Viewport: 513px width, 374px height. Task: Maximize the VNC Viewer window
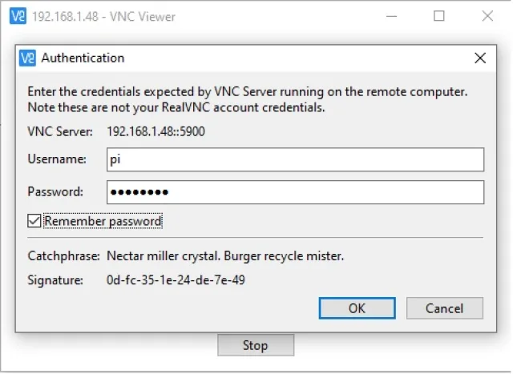click(x=439, y=16)
